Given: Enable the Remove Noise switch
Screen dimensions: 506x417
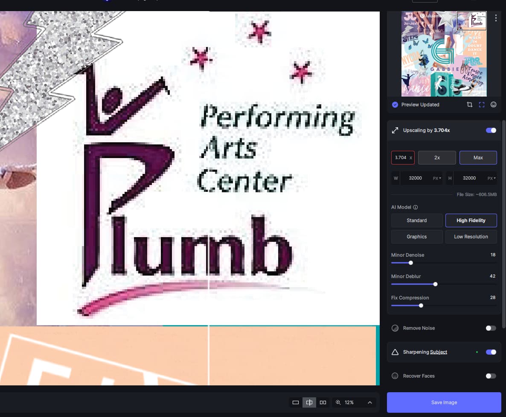Looking at the screenshot, I should [x=491, y=328].
